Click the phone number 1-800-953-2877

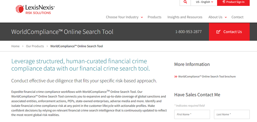[188, 32]
